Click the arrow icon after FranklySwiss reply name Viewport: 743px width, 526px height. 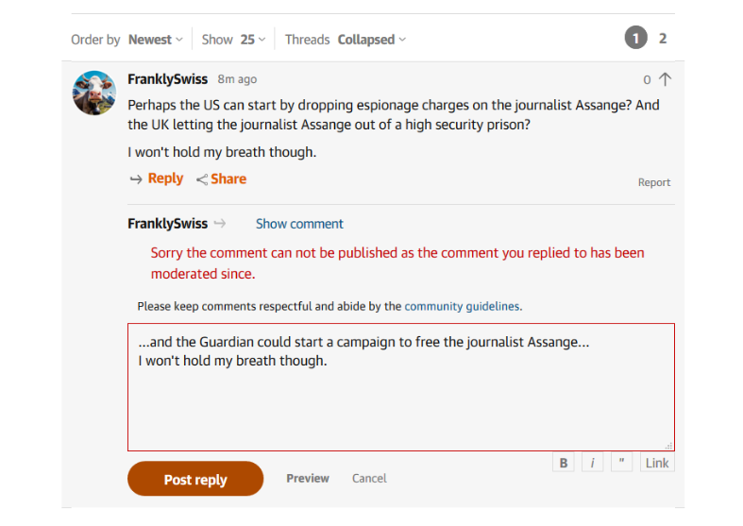coord(220,223)
